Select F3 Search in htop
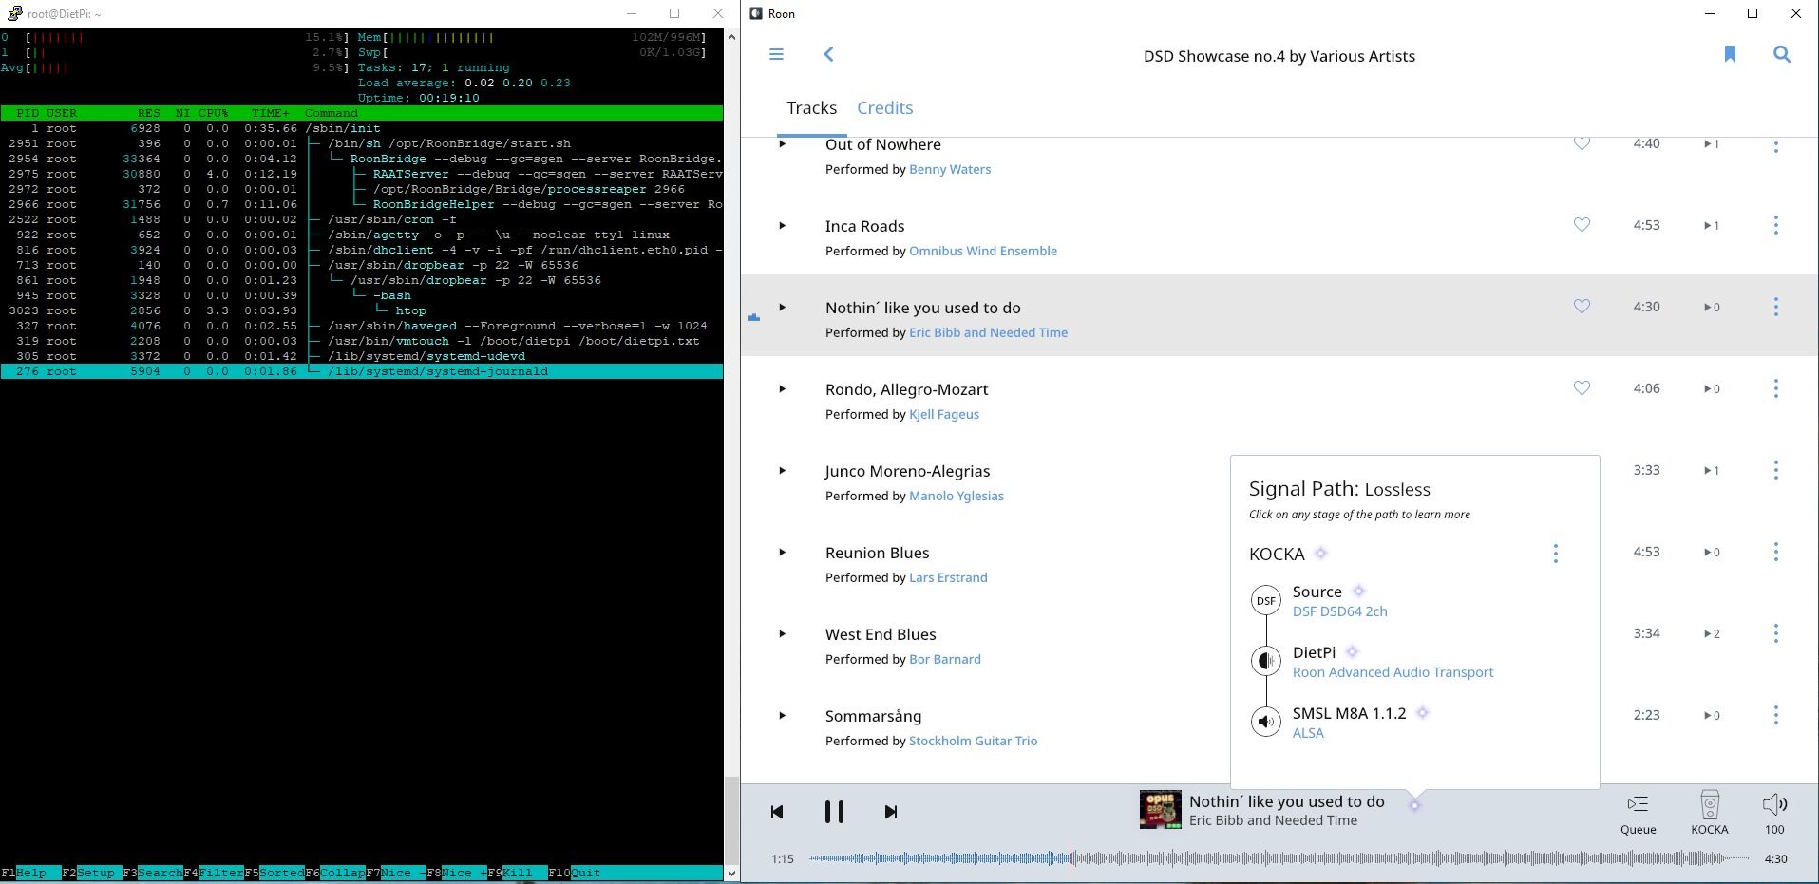This screenshot has height=884, width=1819. click(x=152, y=873)
